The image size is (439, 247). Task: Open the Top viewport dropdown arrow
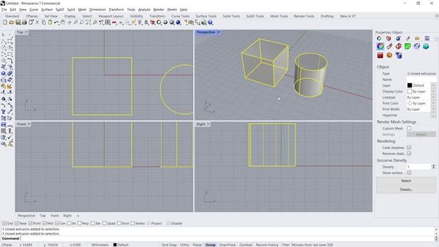[x=26, y=32]
